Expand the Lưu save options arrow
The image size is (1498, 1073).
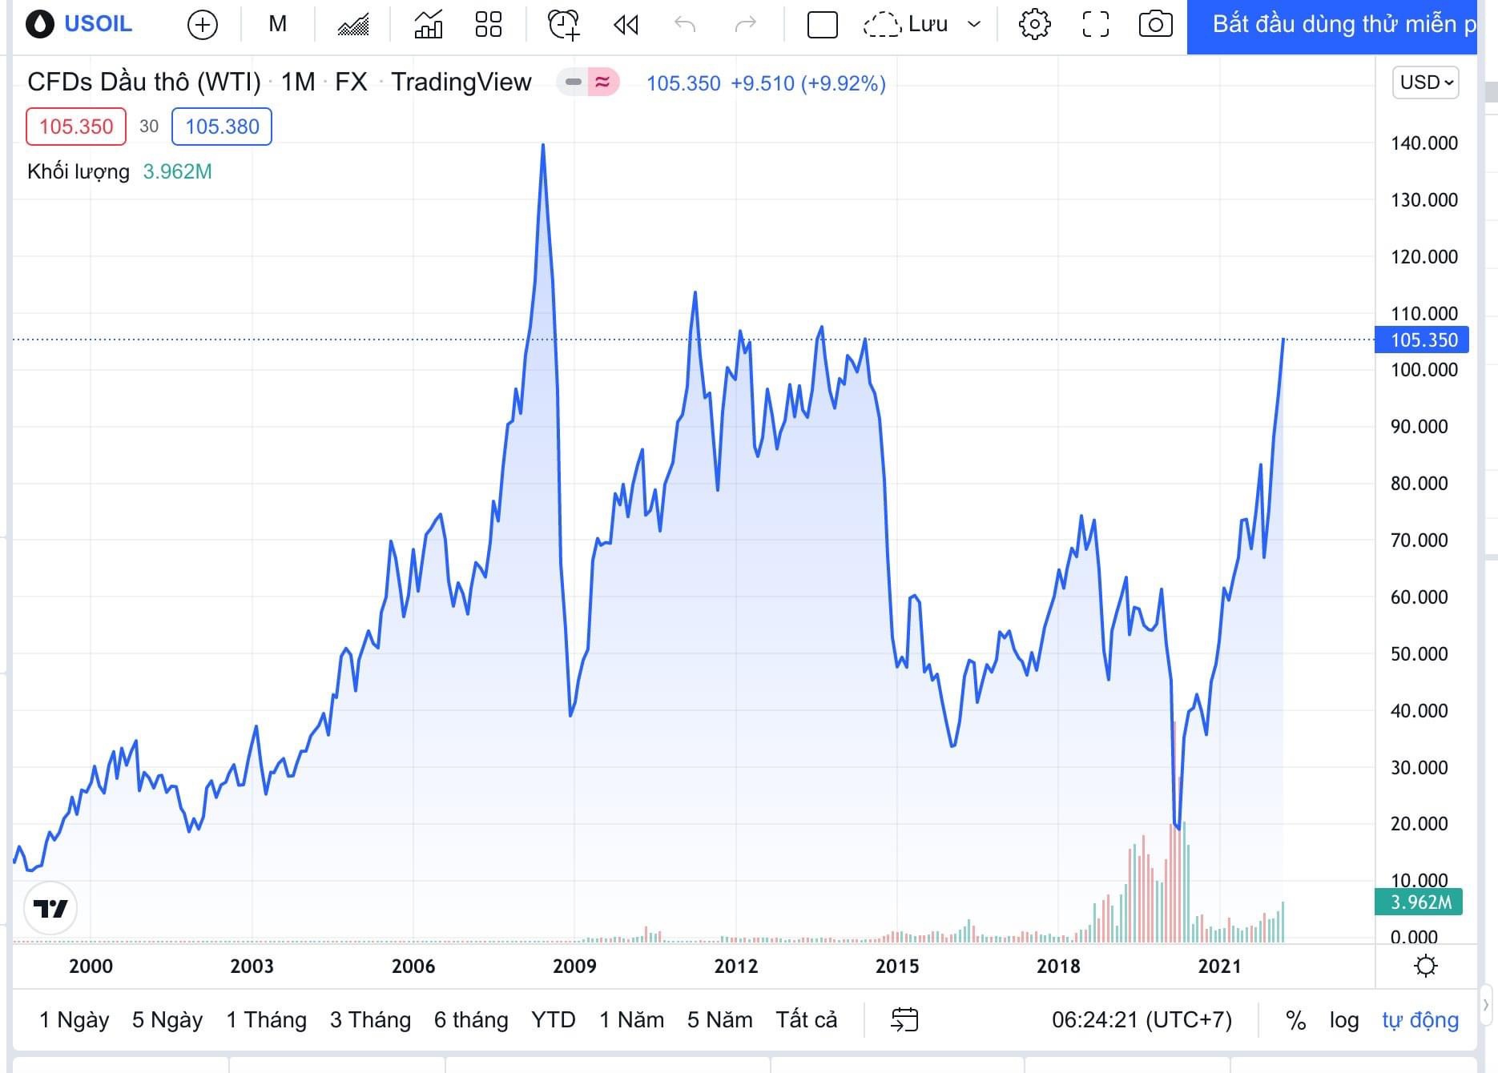[974, 25]
